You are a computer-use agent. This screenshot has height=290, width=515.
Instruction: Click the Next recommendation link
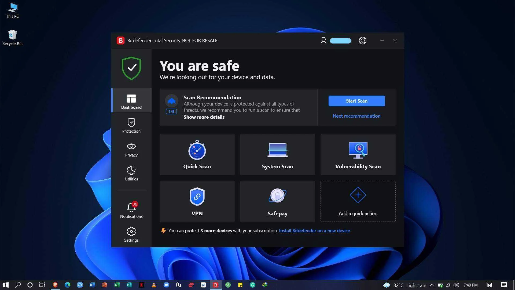pos(356,116)
